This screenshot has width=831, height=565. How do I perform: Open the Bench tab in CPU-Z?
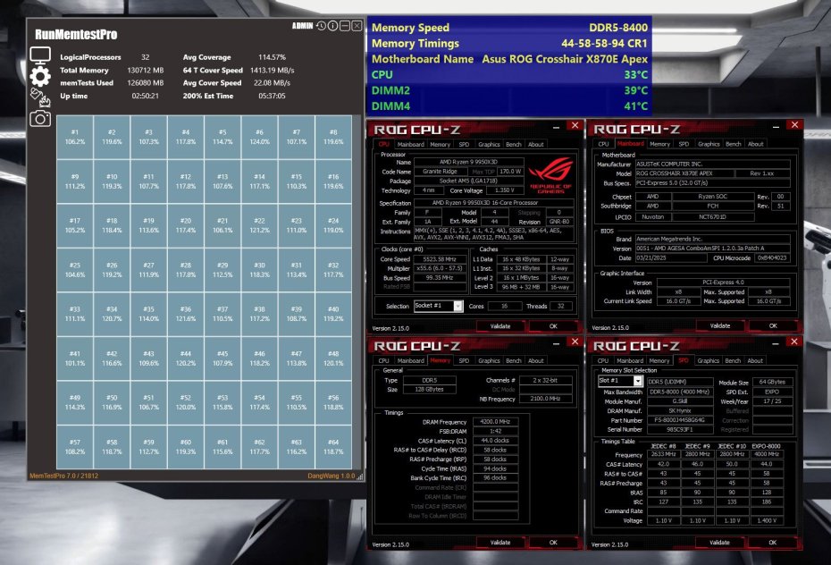point(511,143)
